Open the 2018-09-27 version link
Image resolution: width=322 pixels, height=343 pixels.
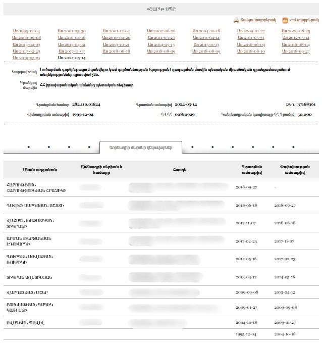pos(296,52)
